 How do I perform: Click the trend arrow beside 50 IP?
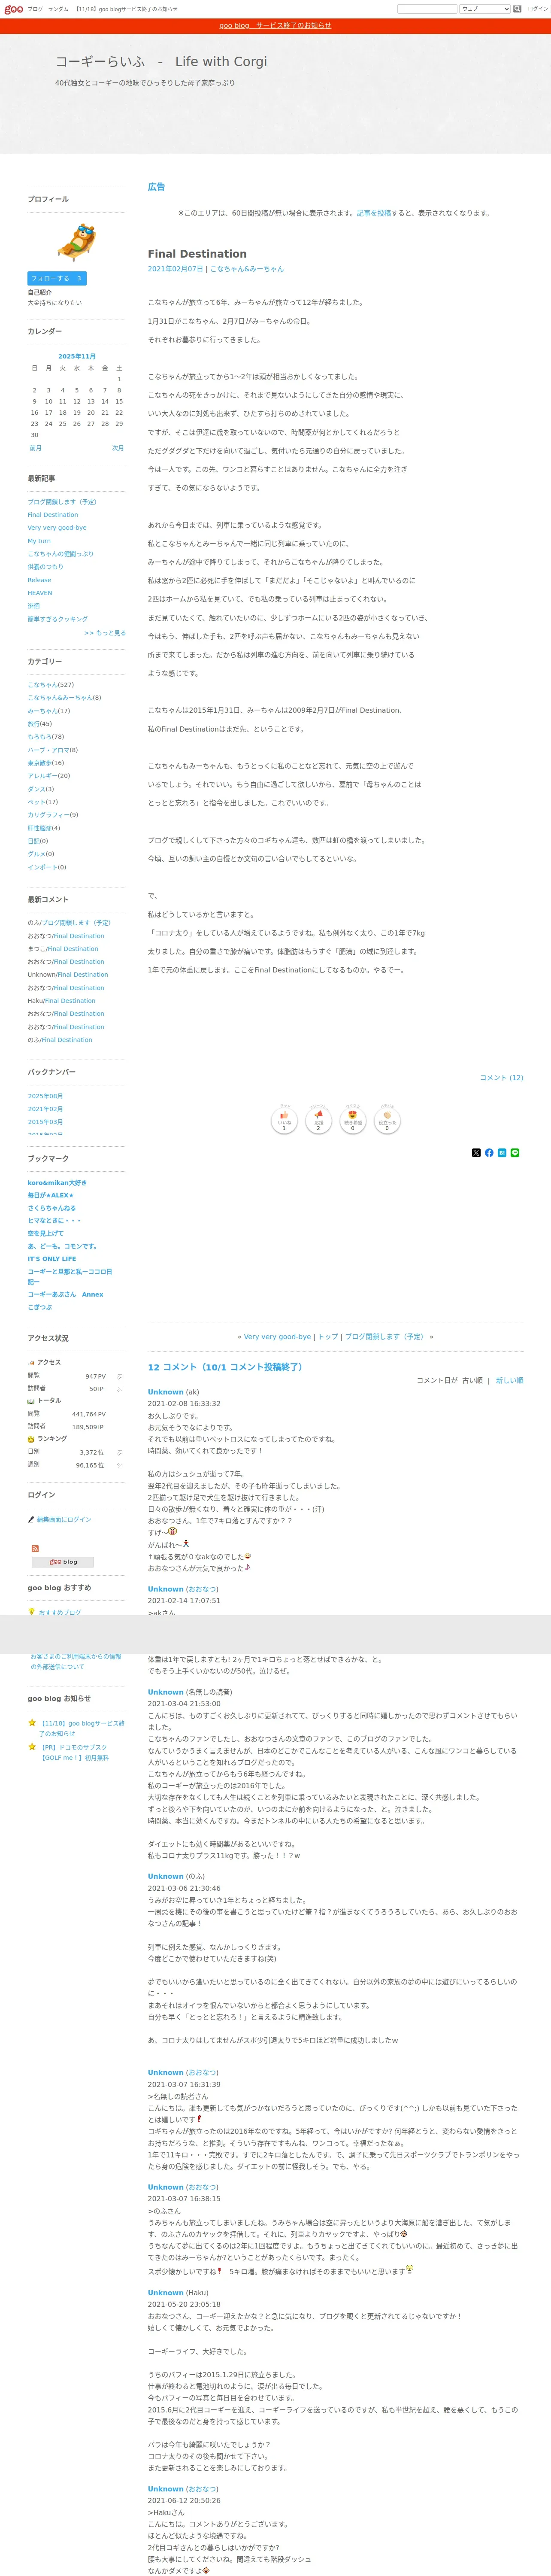point(120,1388)
